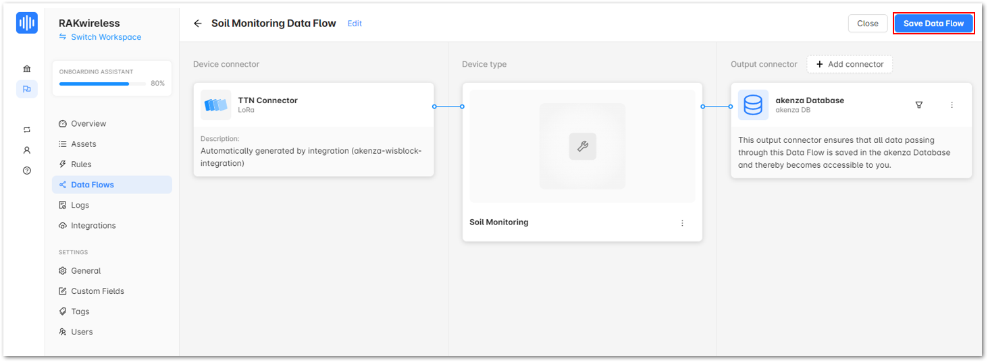Select Data Flows in the sidebar
The height and width of the screenshot is (362, 988).
click(x=112, y=185)
